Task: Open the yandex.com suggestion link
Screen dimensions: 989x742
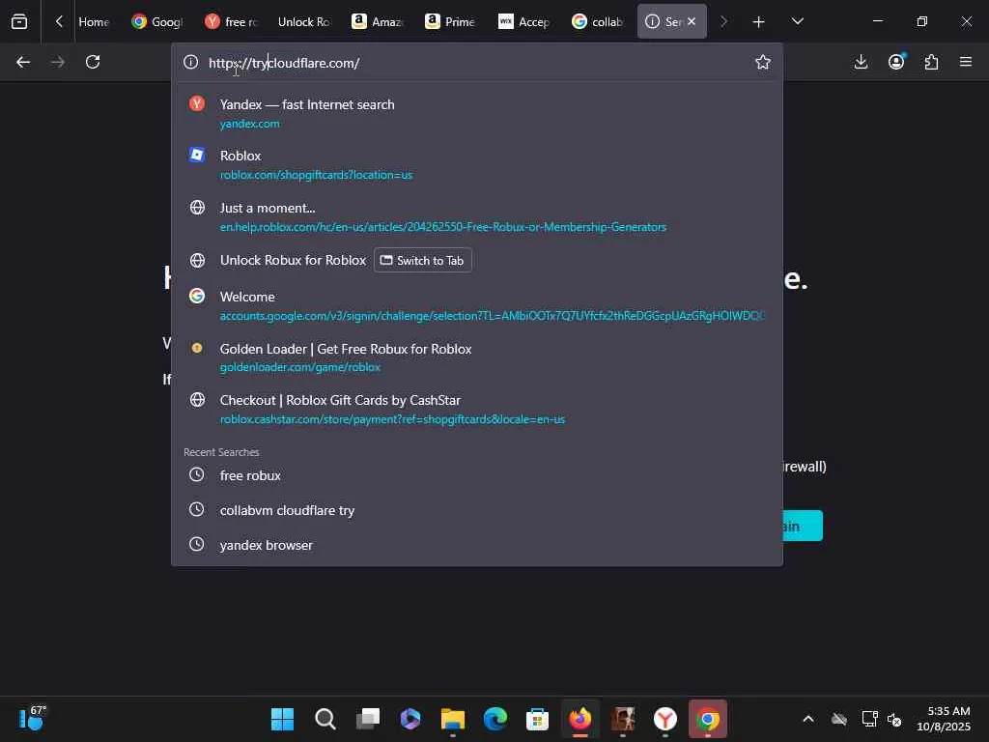Action: tap(250, 124)
